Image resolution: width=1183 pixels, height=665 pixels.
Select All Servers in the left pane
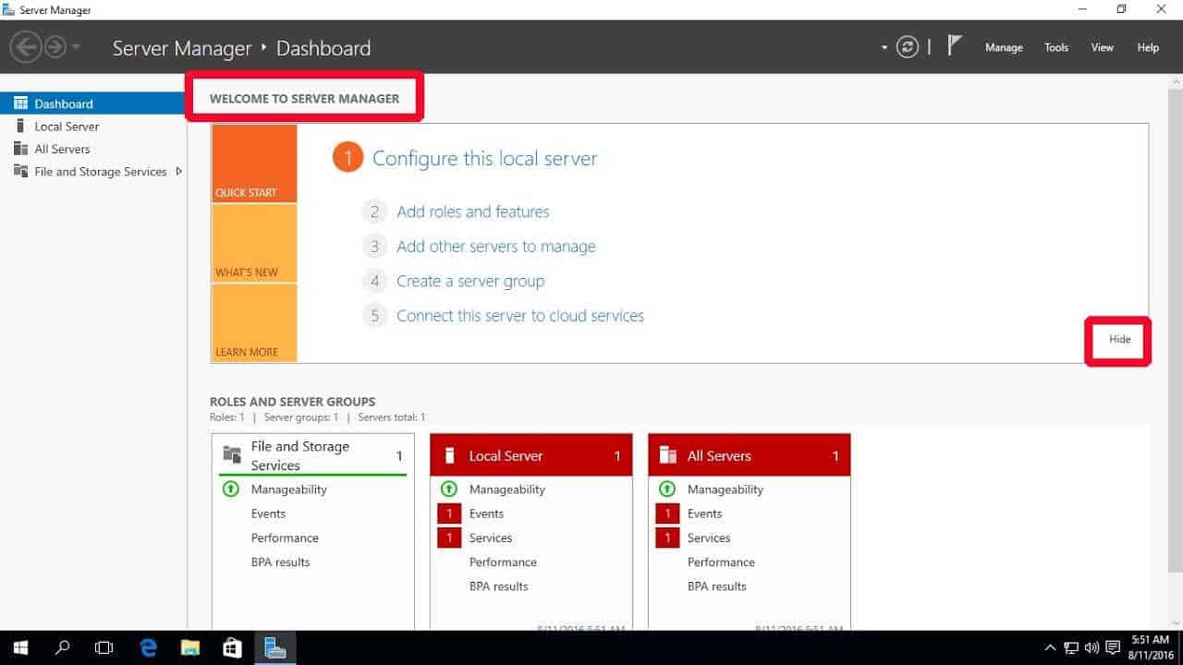92,149
